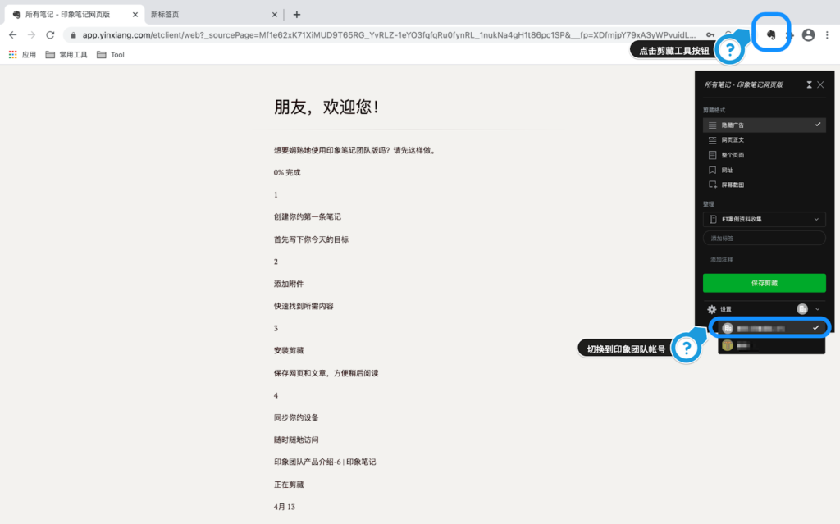Open the Chrome profile avatar
This screenshot has width=840, height=524.
[808, 34]
